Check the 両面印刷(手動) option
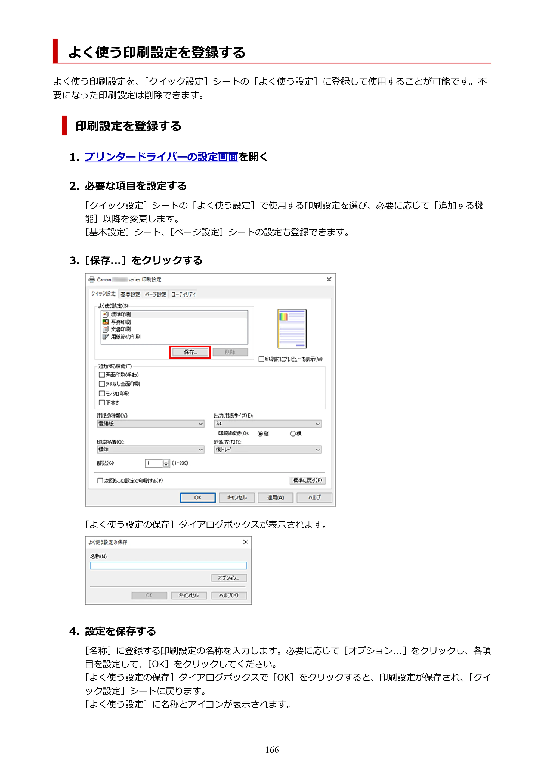 point(101,375)
